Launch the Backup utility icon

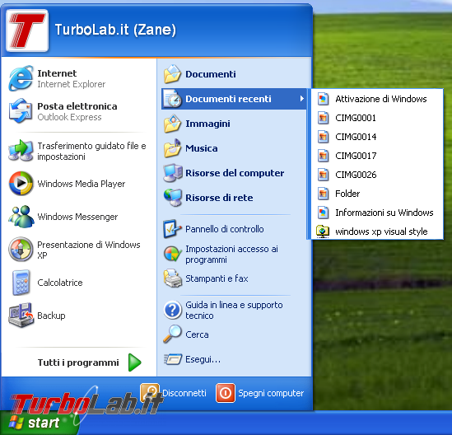[21, 315]
